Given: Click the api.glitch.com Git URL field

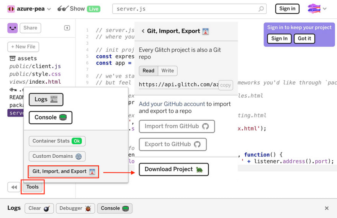Looking at the screenshot, I should click(178, 85).
